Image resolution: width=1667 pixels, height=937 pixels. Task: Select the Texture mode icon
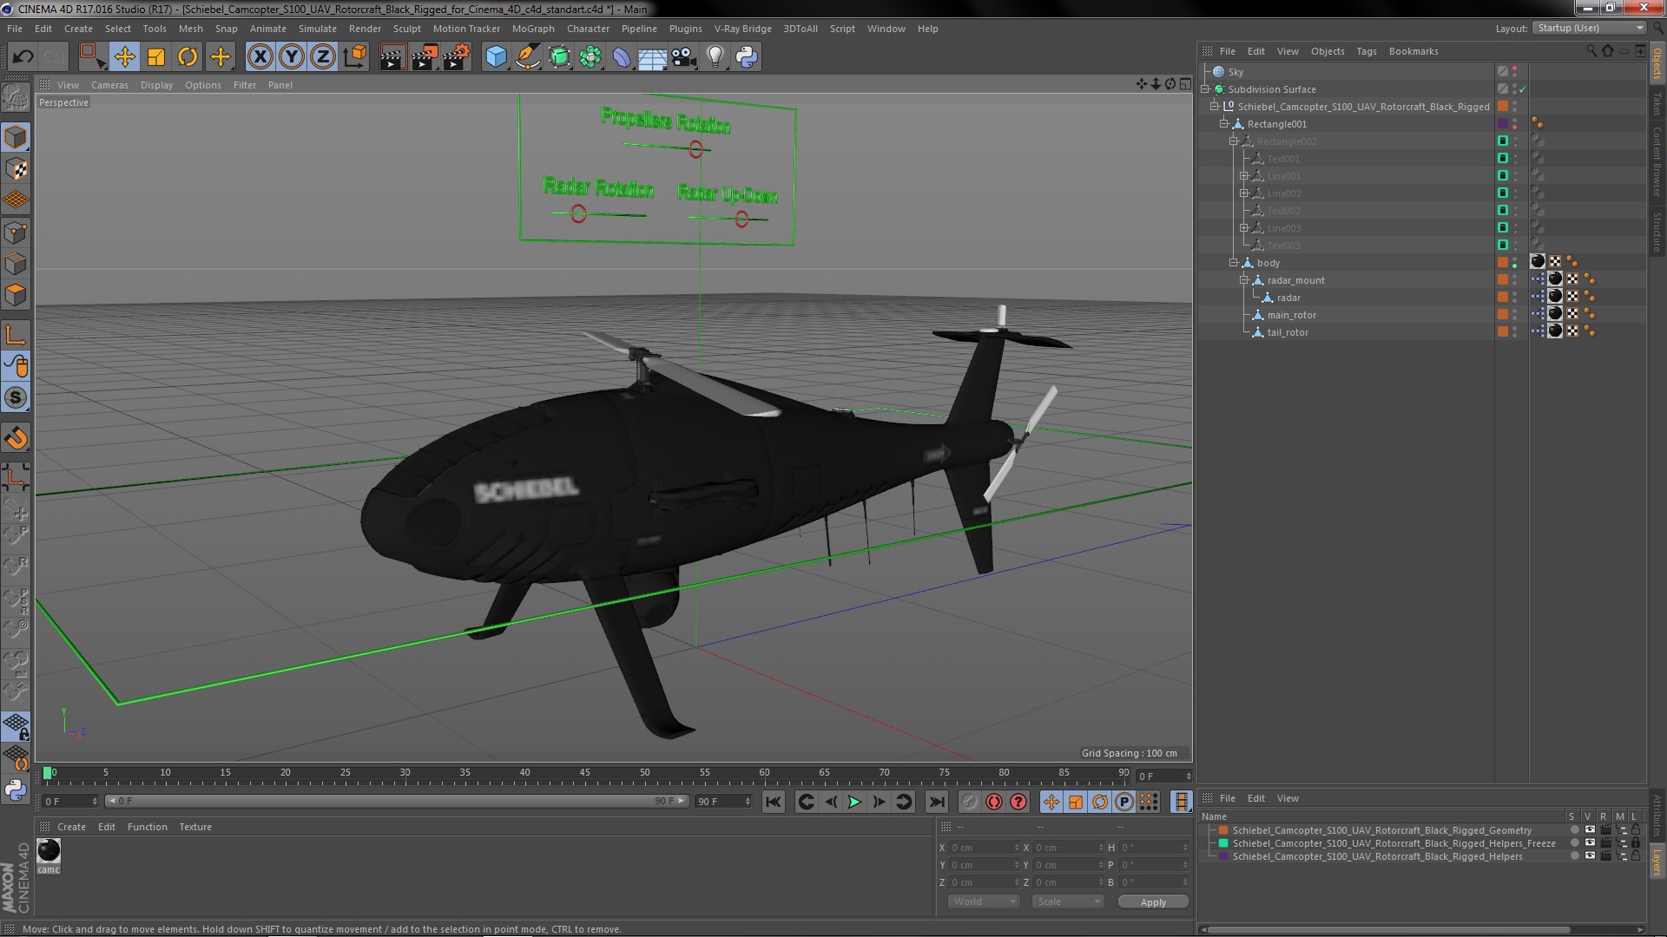(16, 169)
